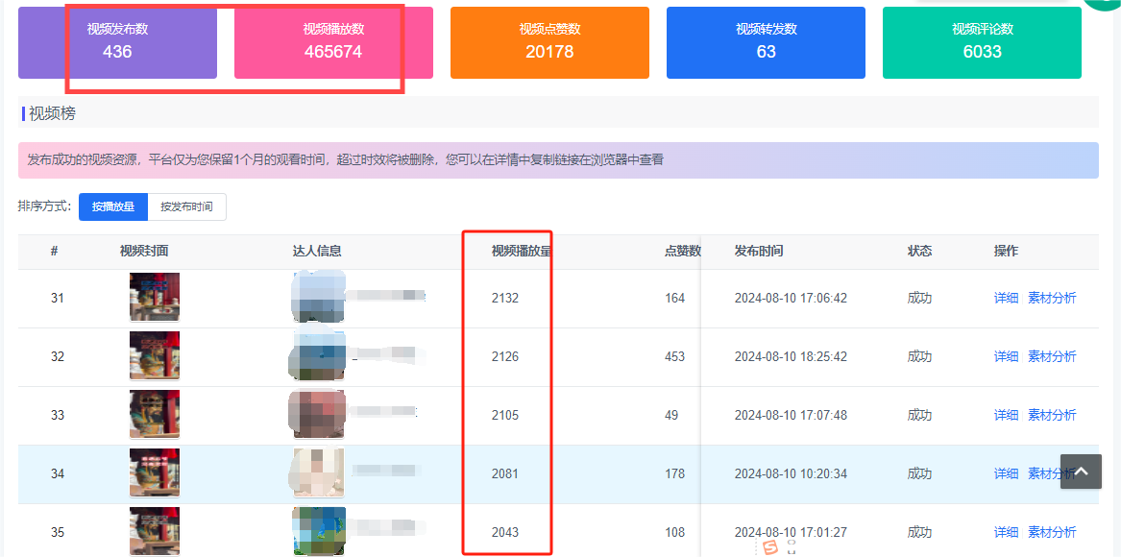Click the orange 视频点赞数 card
1121x557 pixels.
coord(549,42)
